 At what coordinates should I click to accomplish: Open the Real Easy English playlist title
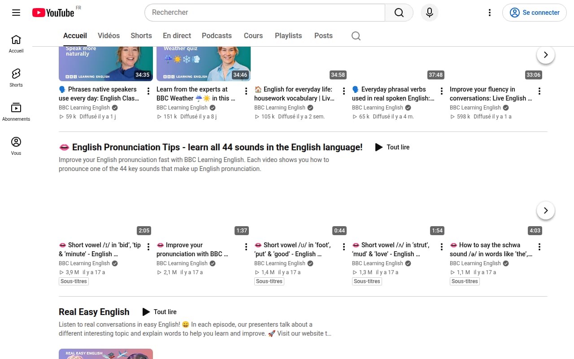pyautogui.click(x=94, y=312)
